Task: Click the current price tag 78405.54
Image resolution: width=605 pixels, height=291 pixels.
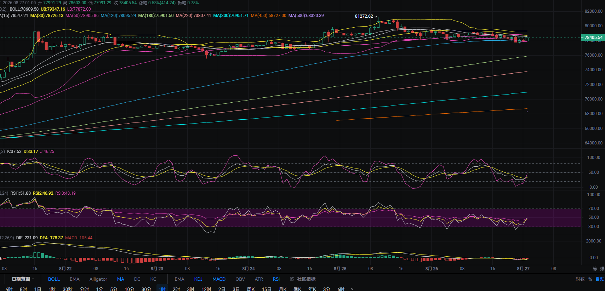Action: click(593, 37)
